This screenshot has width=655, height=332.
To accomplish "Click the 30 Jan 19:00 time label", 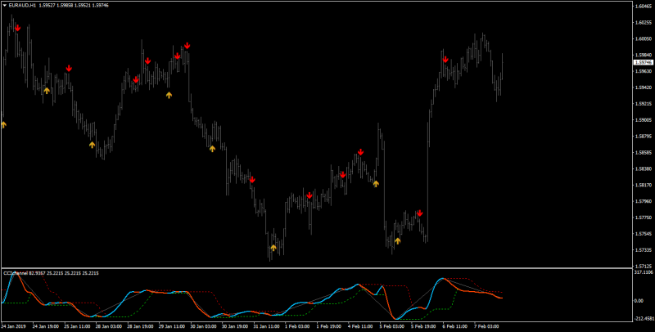I will pyautogui.click(x=235, y=326).
